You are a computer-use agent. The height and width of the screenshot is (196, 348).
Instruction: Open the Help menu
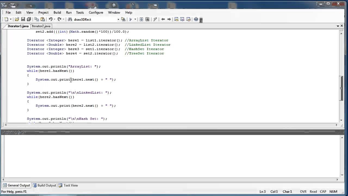click(129, 12)
